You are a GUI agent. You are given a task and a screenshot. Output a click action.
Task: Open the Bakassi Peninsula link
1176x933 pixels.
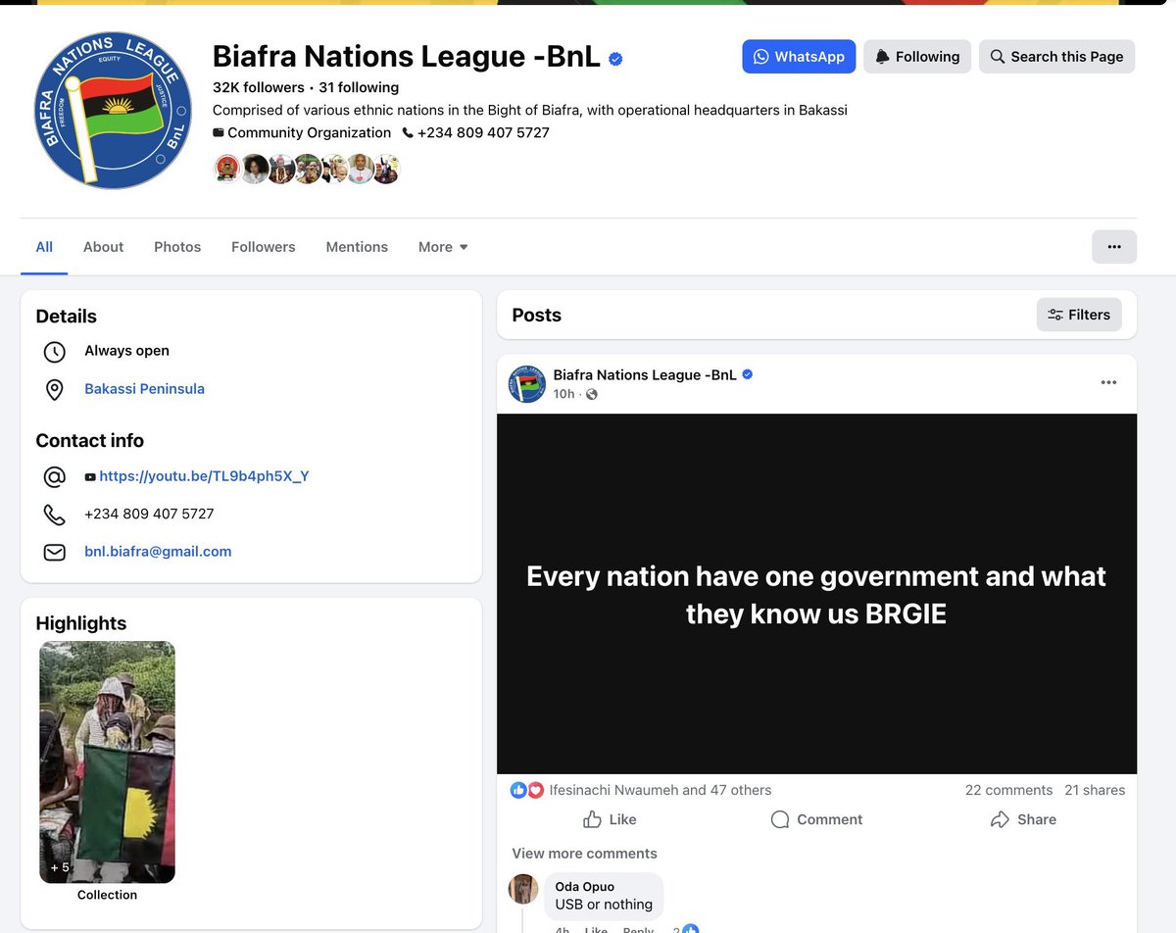pyautogui.click(x=144, y=389)
